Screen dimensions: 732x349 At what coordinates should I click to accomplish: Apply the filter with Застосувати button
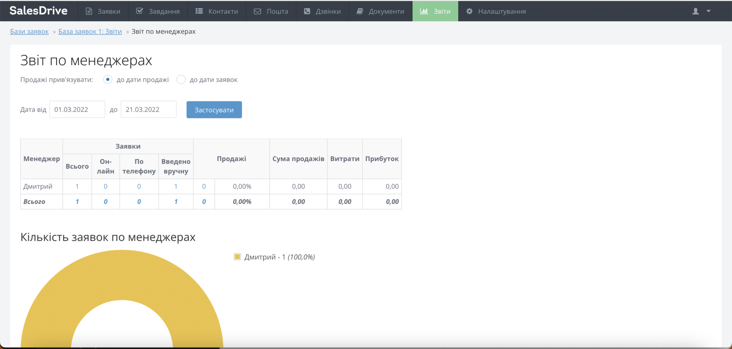(x=214, y=110)
